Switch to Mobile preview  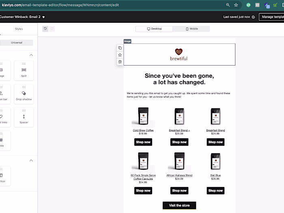pos(191,29)
